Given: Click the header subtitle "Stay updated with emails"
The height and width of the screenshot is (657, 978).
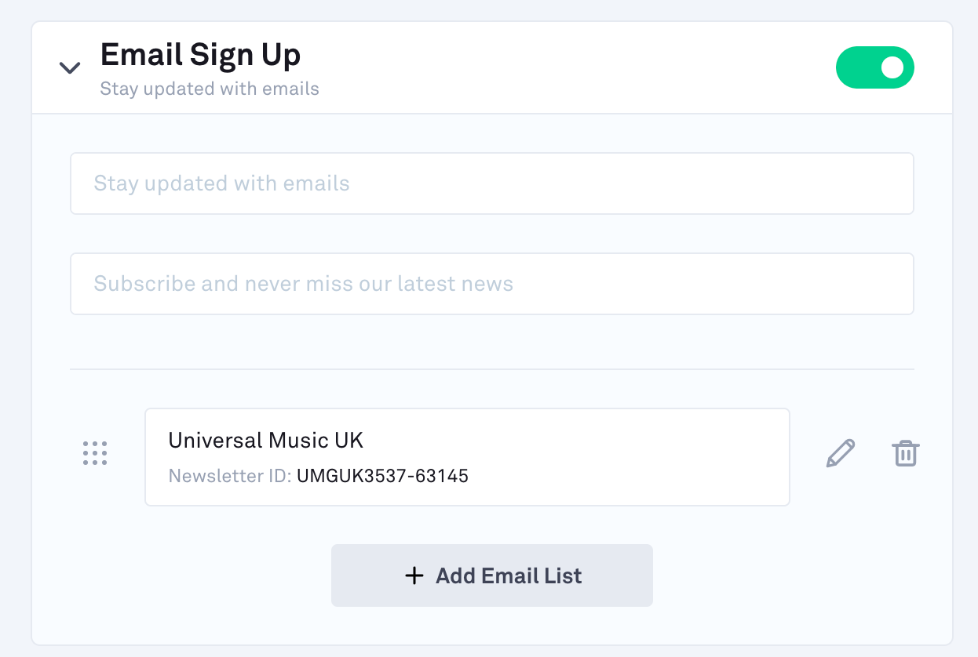Looking at the screenshot, I should [x=210, y=89].
